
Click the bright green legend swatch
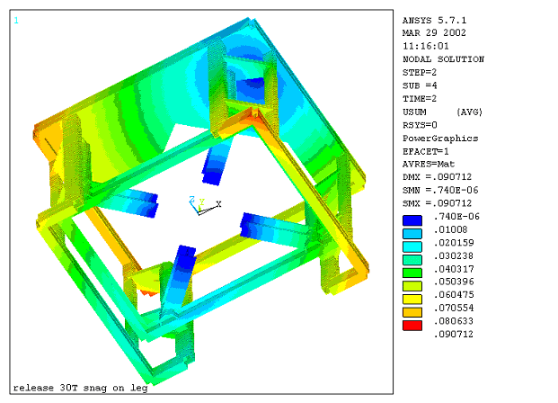(x=412, y=273)
